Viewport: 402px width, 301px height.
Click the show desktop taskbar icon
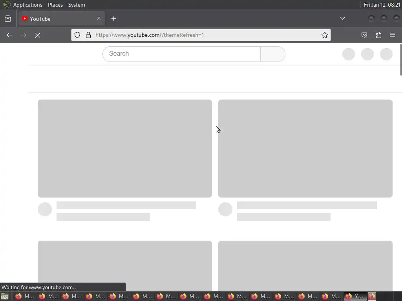pyautogui.click(x=5, y=296)
